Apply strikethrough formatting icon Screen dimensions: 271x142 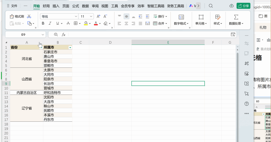[x=68, y=23]
